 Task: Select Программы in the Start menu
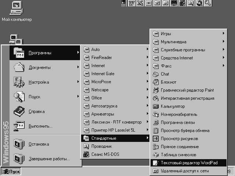[45, 53]
